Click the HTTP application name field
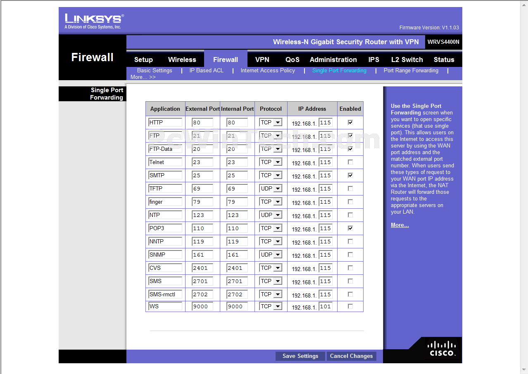 coord(165,122)
